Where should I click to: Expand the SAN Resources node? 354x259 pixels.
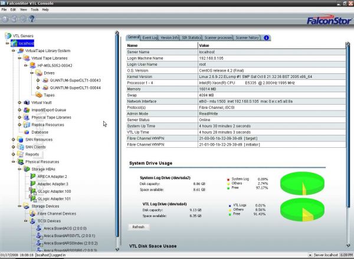click(x=14, y=140)
